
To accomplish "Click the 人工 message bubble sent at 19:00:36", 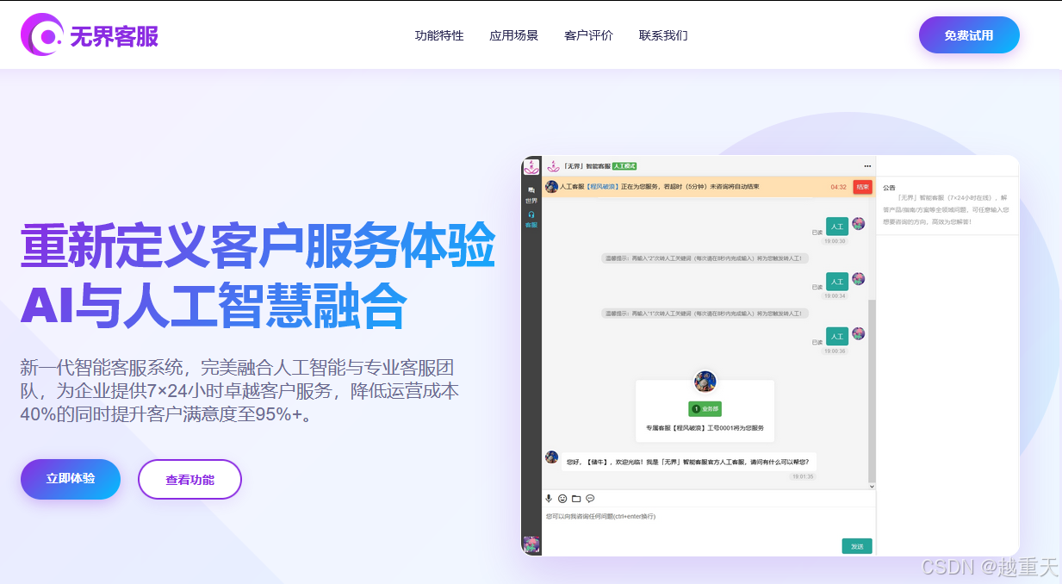I will 837,337.
